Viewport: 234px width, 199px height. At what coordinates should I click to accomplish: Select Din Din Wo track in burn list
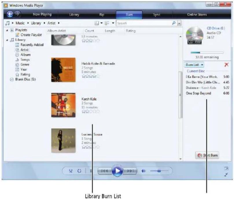(207, 82)
